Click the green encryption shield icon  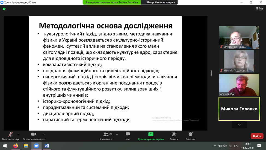point(4,9)
